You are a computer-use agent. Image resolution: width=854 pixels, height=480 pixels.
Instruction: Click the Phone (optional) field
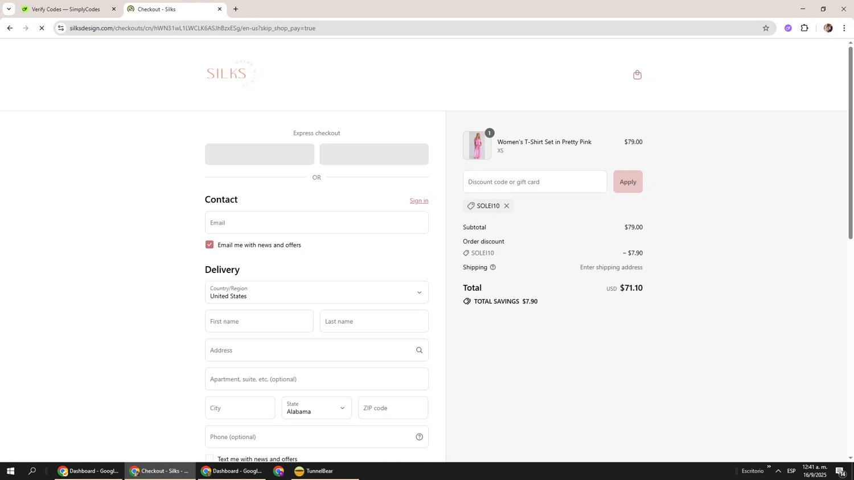[317, 437]
